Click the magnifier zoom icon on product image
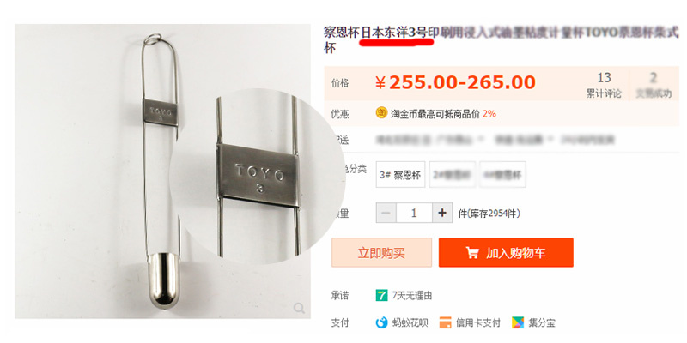Screen dimensions: 687x343 299,309
